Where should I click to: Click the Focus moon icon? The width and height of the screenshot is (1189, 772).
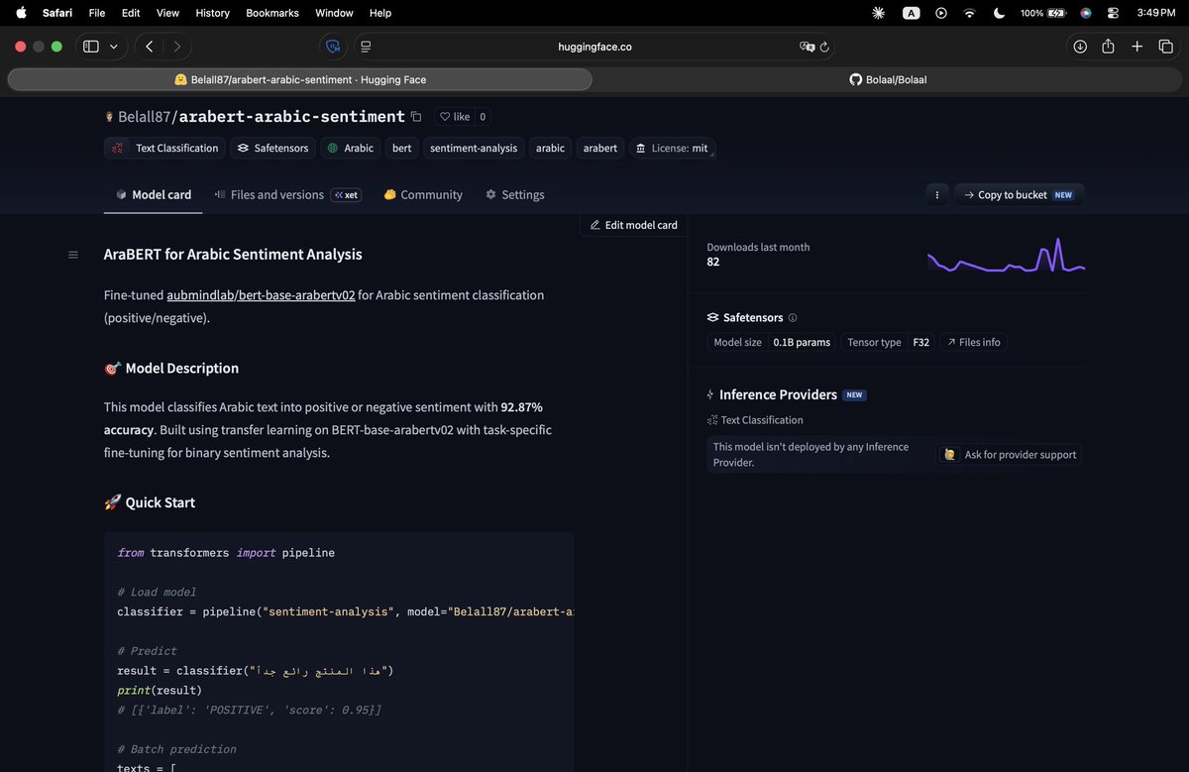point(999,13)
